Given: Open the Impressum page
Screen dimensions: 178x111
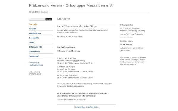Looking at the screenshot, I should [34, 56].
